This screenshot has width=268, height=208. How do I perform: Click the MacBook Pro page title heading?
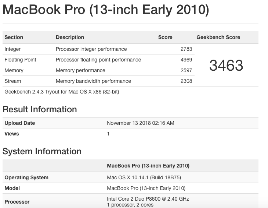click(106, 10)
